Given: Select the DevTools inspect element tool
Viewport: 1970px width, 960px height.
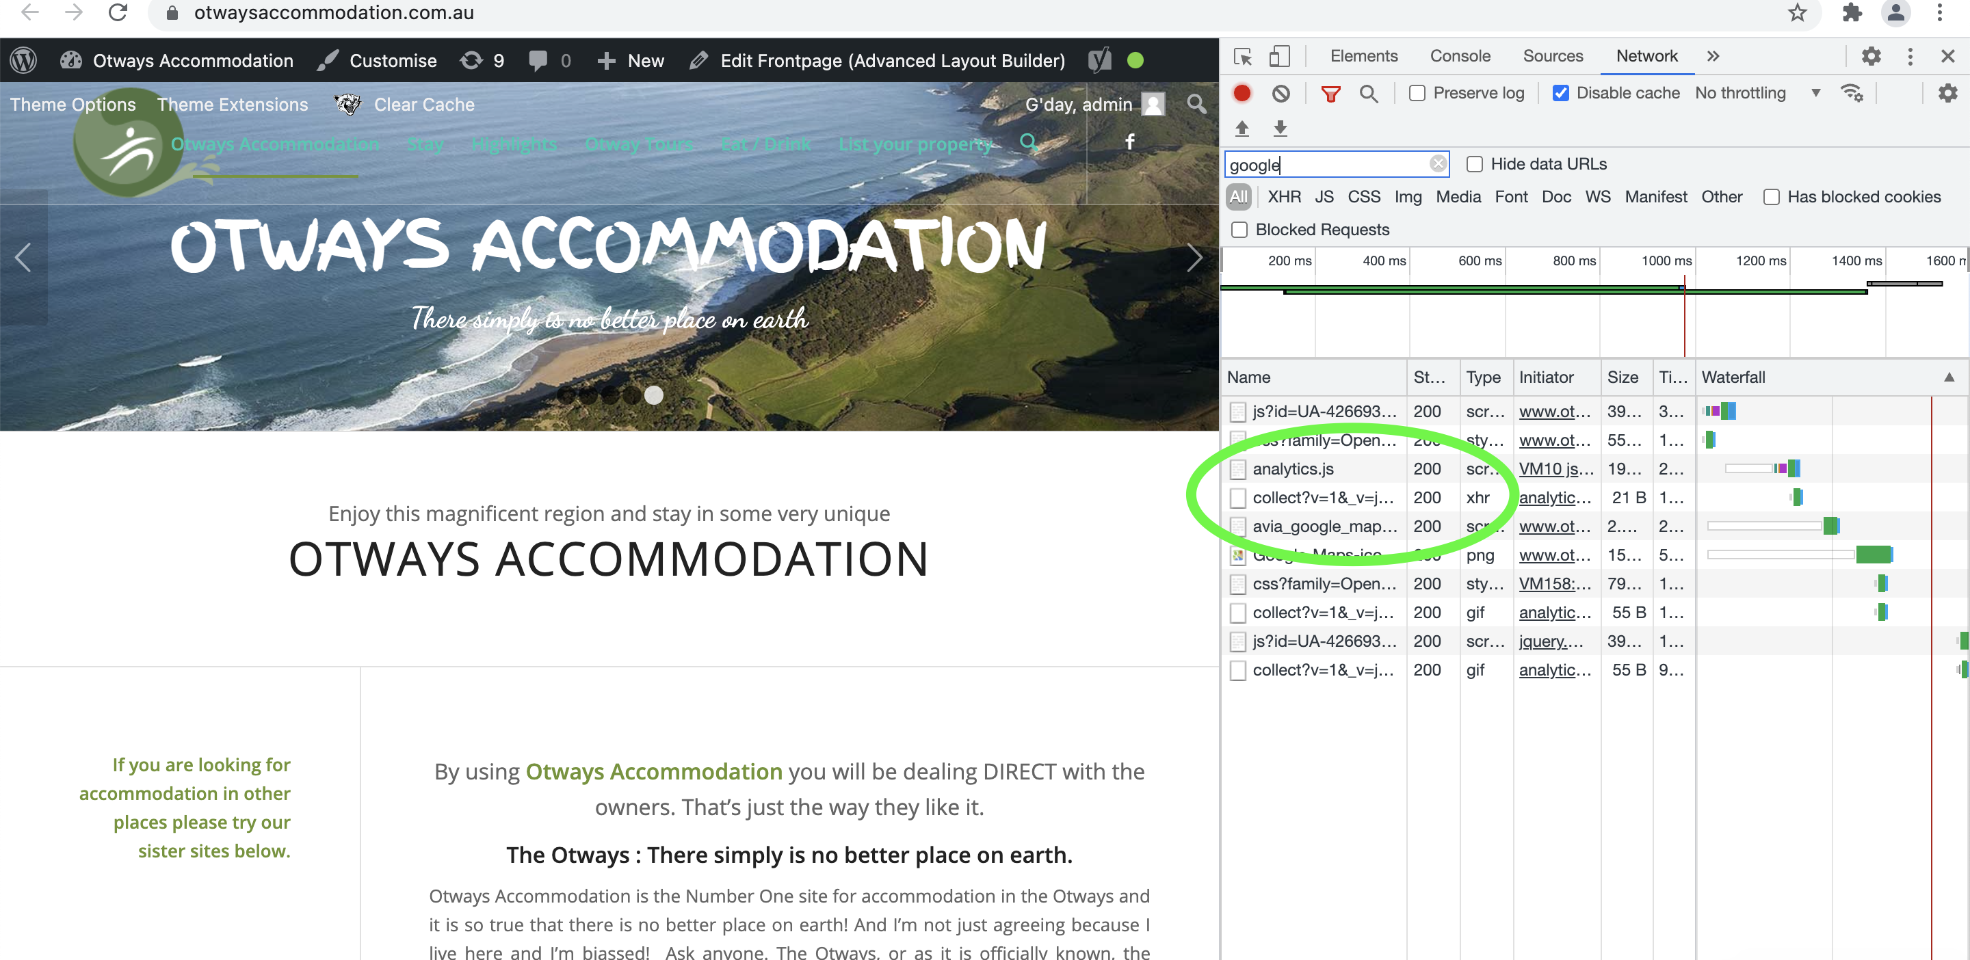Looking at the screenshot, I should (1243, 57).
